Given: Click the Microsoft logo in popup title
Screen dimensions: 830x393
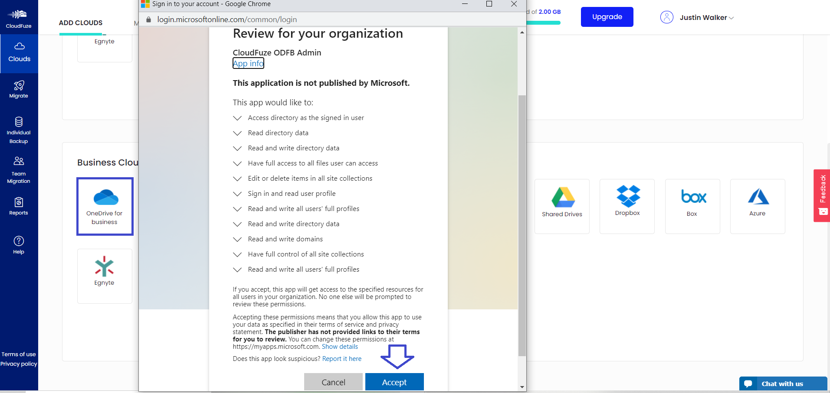Looking at the screenshot, I should pos(145,4).
